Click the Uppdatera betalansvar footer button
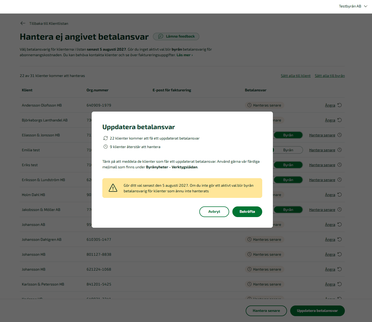 tap(317, 311)
